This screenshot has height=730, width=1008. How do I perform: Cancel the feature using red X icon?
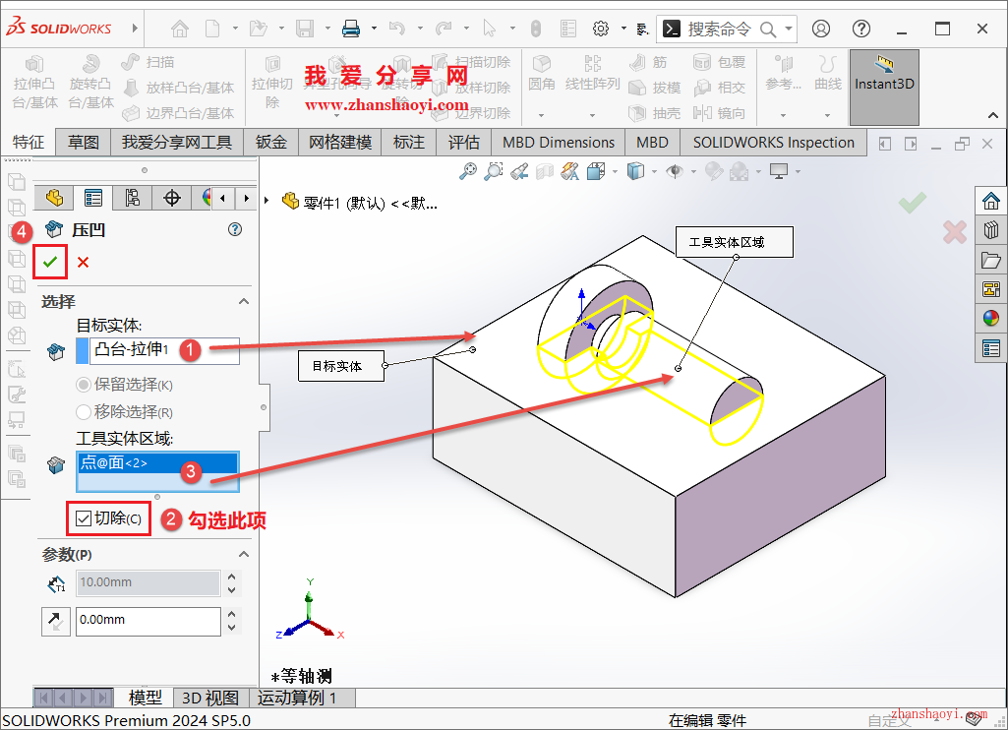click(x=82, y=262)
